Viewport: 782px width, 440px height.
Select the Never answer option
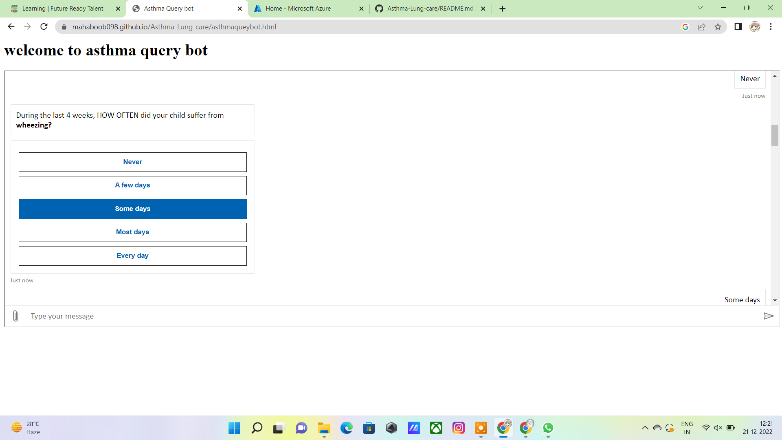[132, 162]
